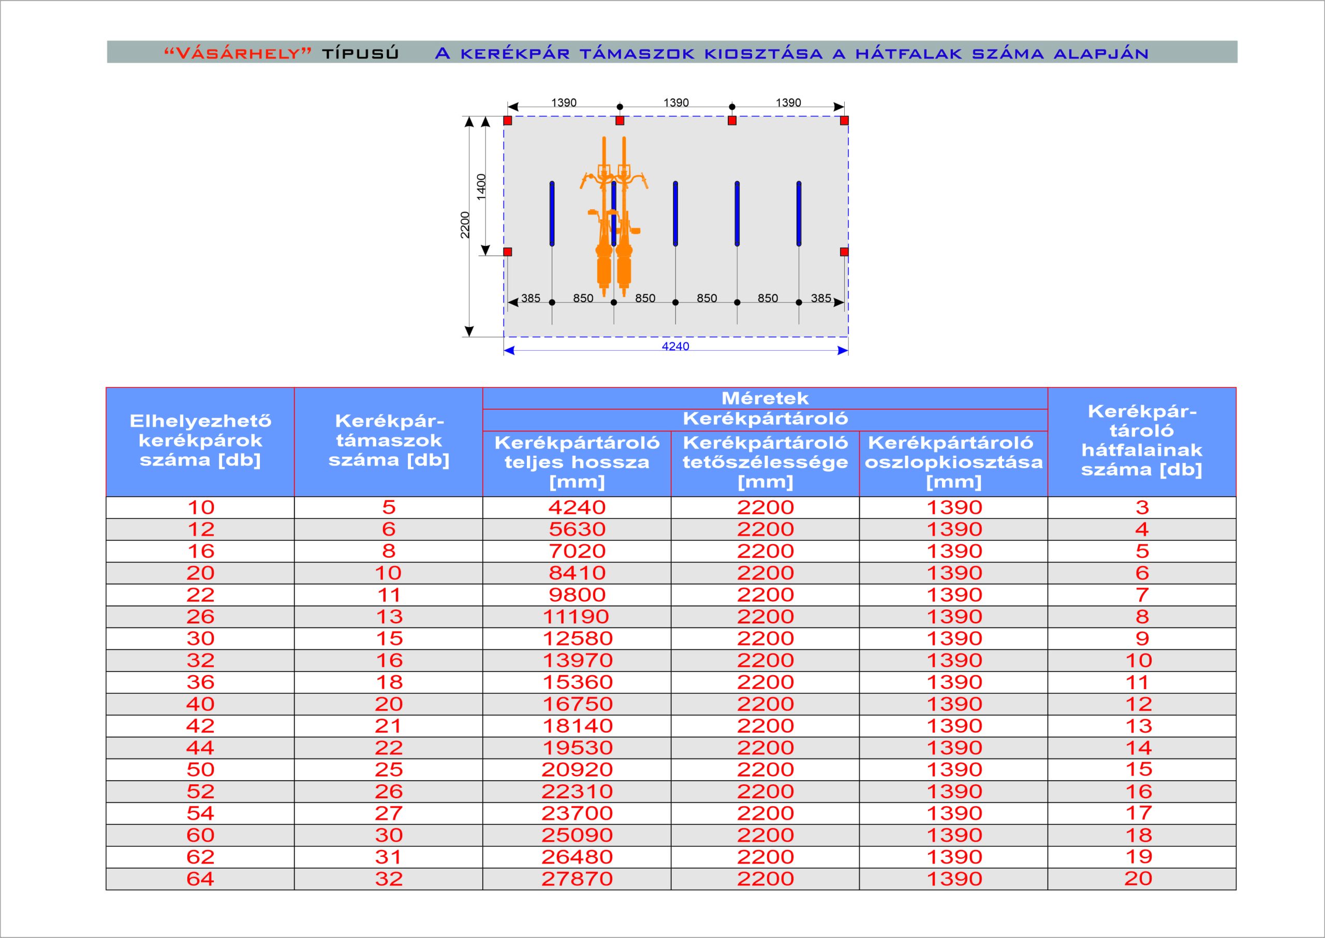
Task: Click the Elhelyezhető kerékpárok száma header
Action: pos(200,441)
